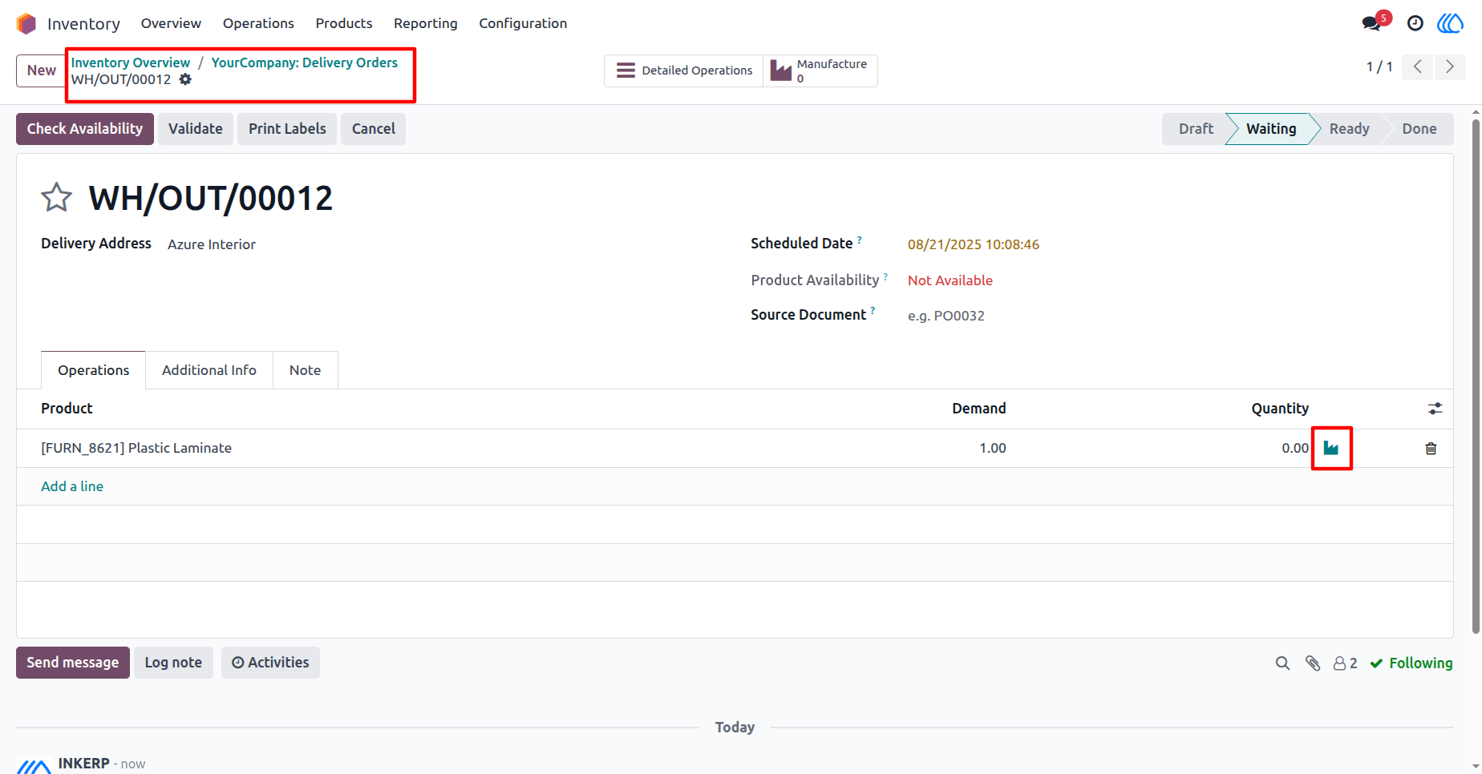Switch to the Additional Info tab

click(x=209, y=370)
